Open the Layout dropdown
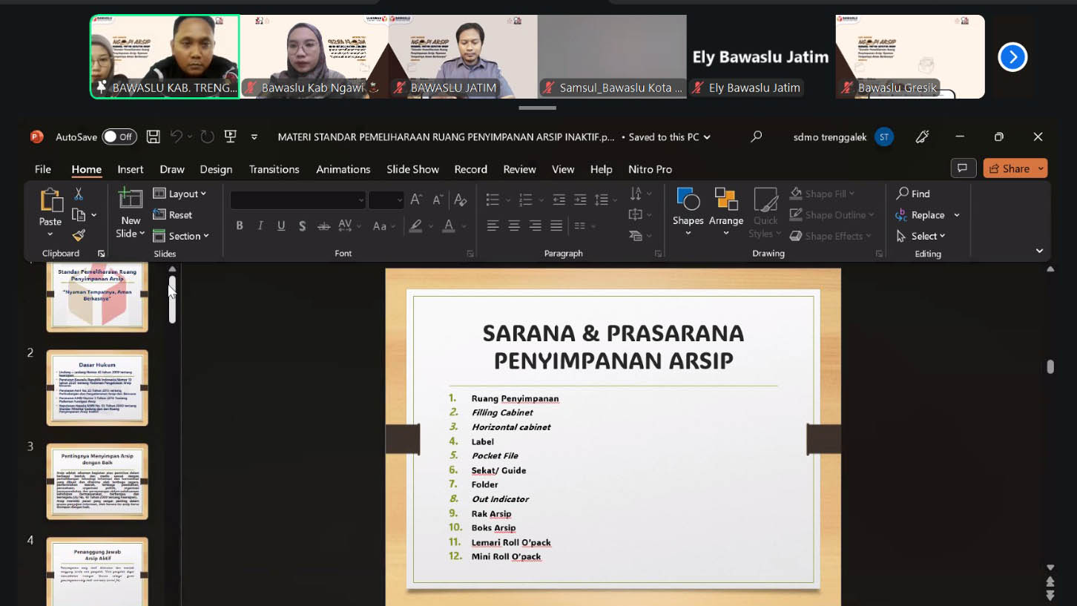The height and width of the screenshot is (606, 1077). coord(180,194)
